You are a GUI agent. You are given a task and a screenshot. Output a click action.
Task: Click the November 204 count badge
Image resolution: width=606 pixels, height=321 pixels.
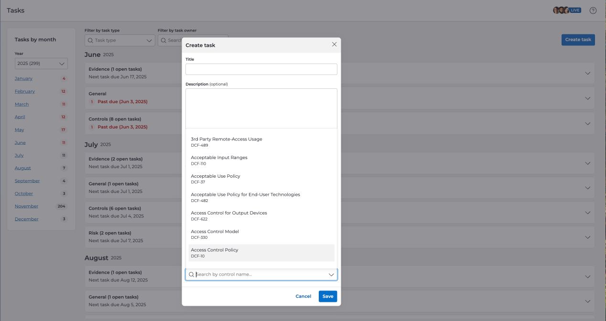point(61,206)
